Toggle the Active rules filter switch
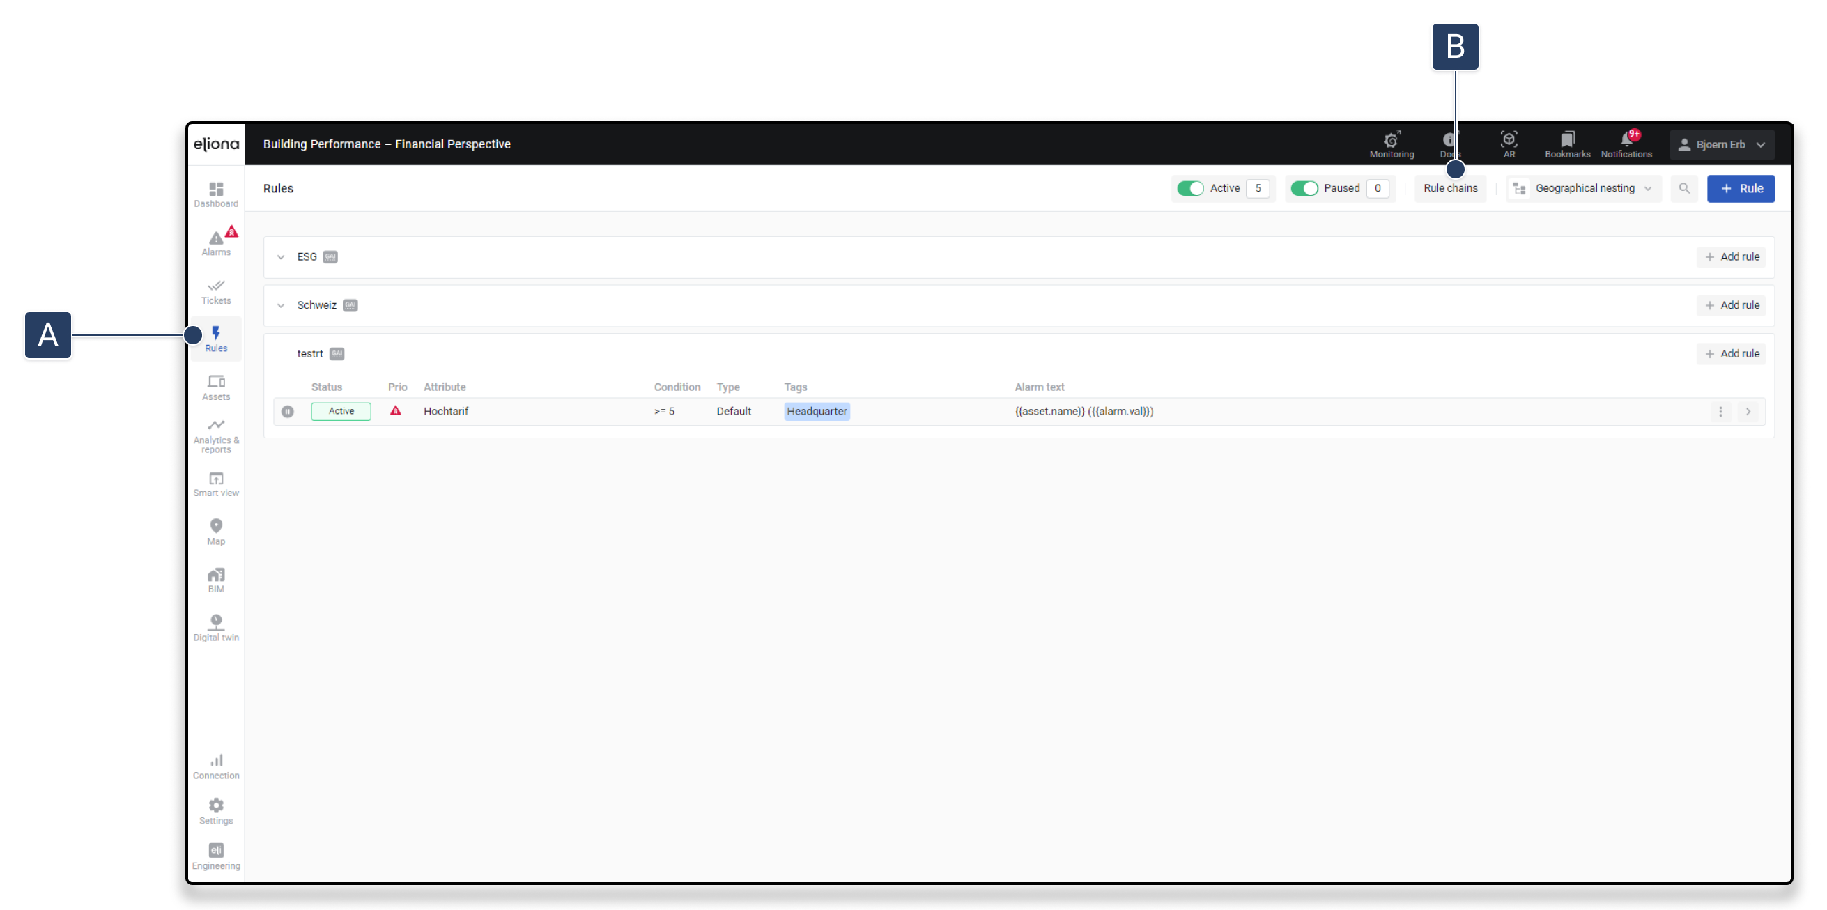 pyautogui.click(x=1189, y=188)
